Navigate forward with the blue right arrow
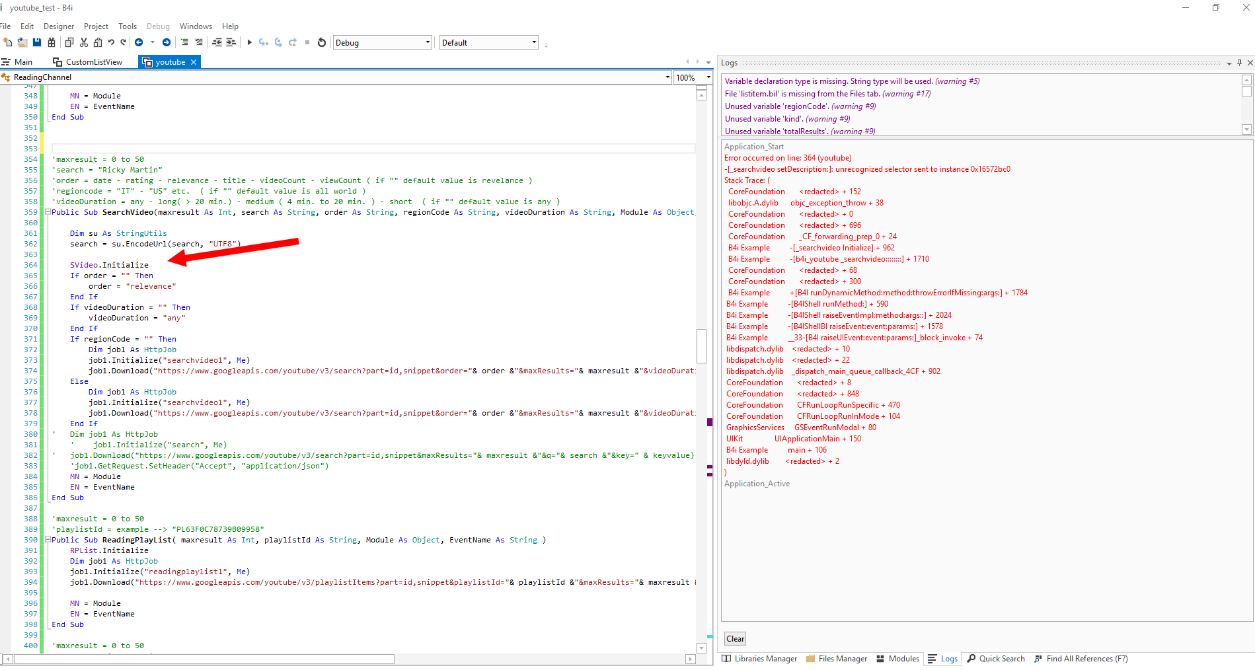This screenshot has height=670, width=1255. (167, 42)
